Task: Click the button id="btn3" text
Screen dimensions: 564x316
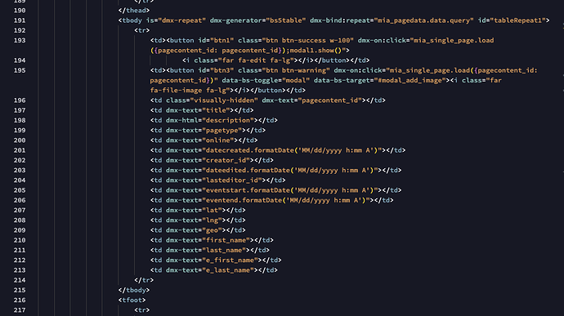Action: click(x=200, y=70)
